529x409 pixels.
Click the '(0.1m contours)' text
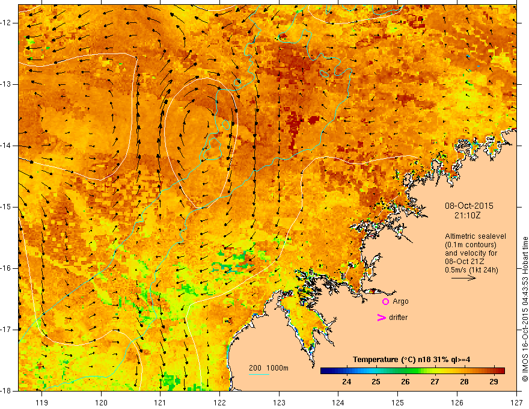coord(471,245)
